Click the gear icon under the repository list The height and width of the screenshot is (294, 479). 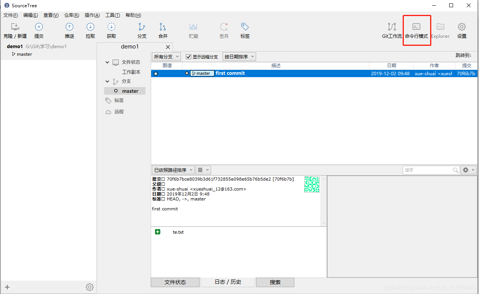(x=90, y=287)
